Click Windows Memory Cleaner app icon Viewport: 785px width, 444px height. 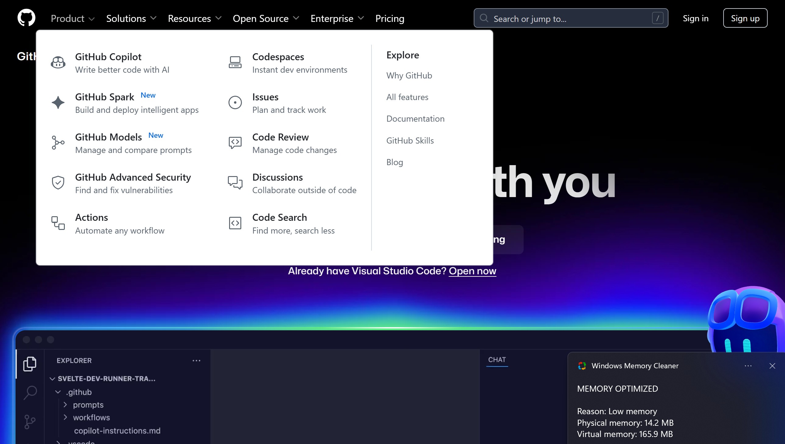(x=582, y=366)
